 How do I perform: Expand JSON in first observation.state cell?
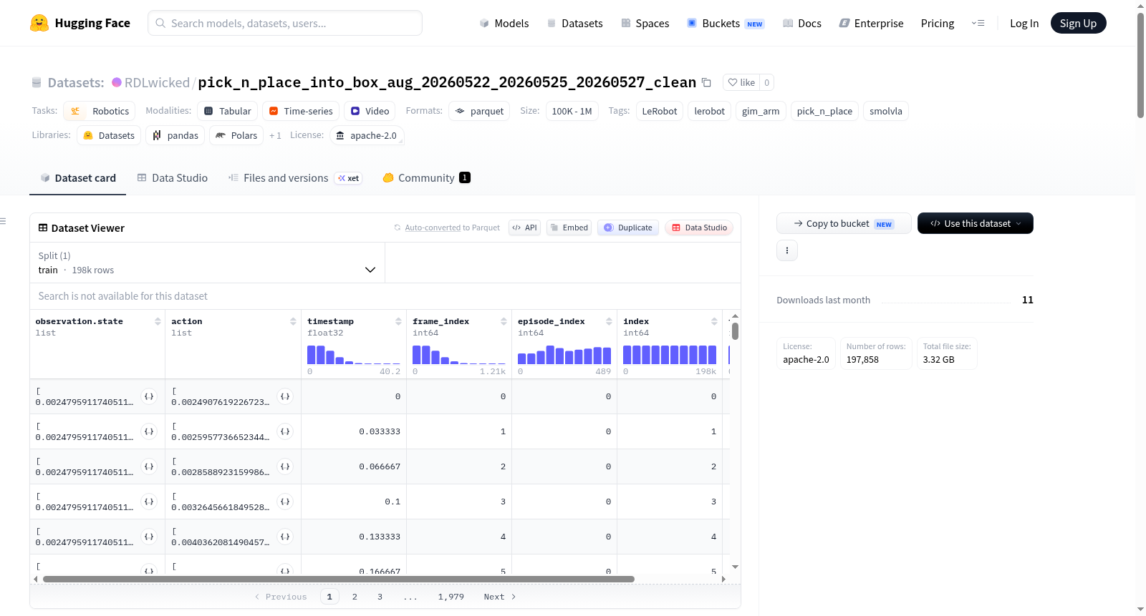pyautogui.click(x=149, y=396)
